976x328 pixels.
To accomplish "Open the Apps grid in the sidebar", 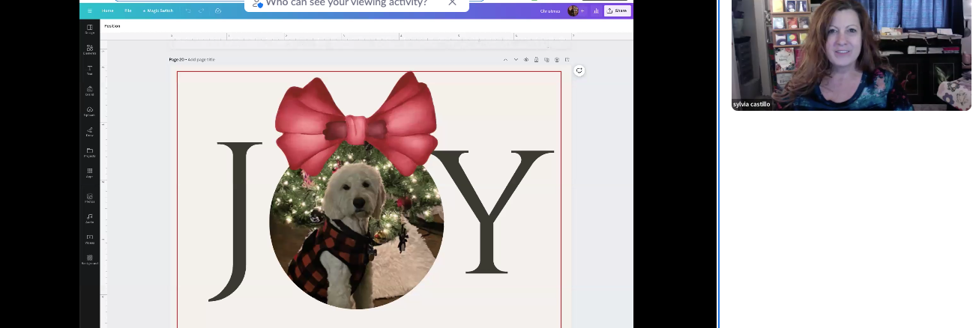I will tap(90, 172).
